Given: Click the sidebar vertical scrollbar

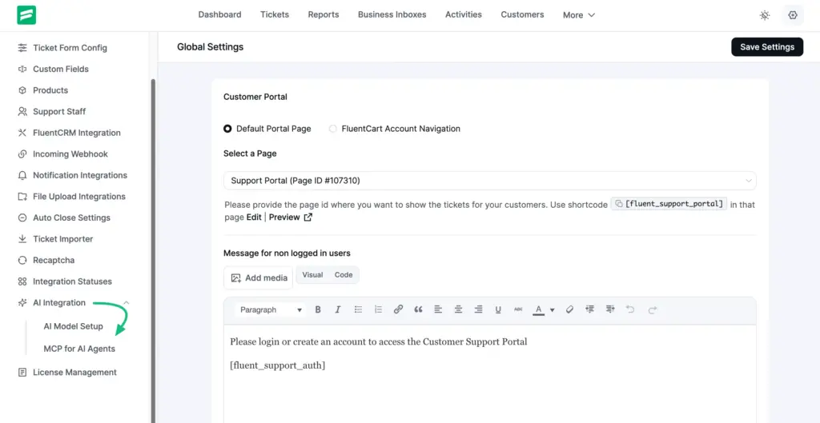Looking at the screenshot, I should point(153,250).
